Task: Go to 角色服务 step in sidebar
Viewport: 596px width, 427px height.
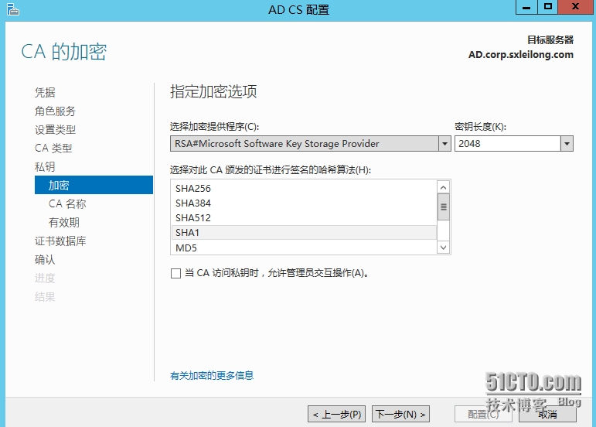Action: (x=55, y=111)
